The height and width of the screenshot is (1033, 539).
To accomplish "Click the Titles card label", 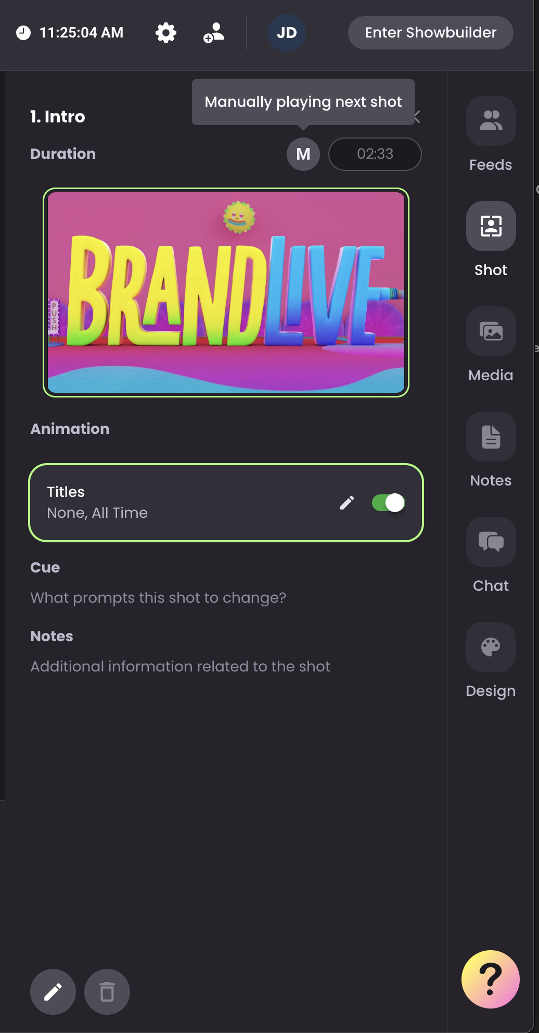I will coord(66,492).
